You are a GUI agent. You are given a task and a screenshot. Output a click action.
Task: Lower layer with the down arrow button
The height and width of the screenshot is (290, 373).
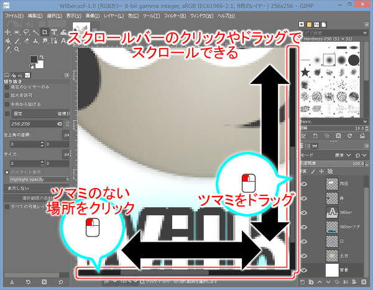(328, 282)
